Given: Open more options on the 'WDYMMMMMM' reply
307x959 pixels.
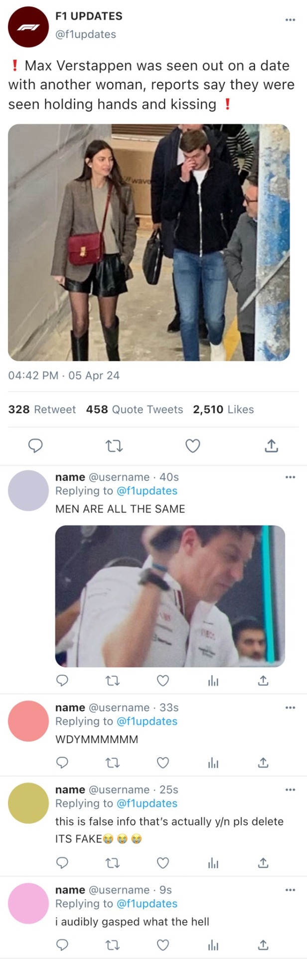Looking at the screenshot, I should pos(290,707).
